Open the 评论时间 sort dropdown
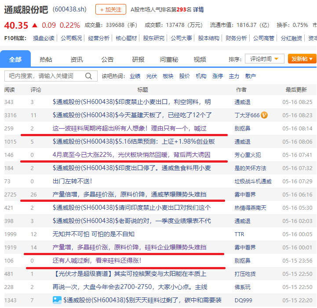317x308 pixels. point(264,59)
